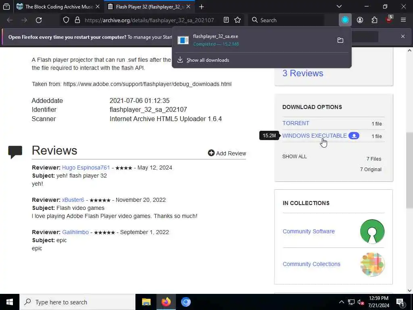Open reviewer Galihlimbo profile
The image size is (413, 310).
coord(75,232)
